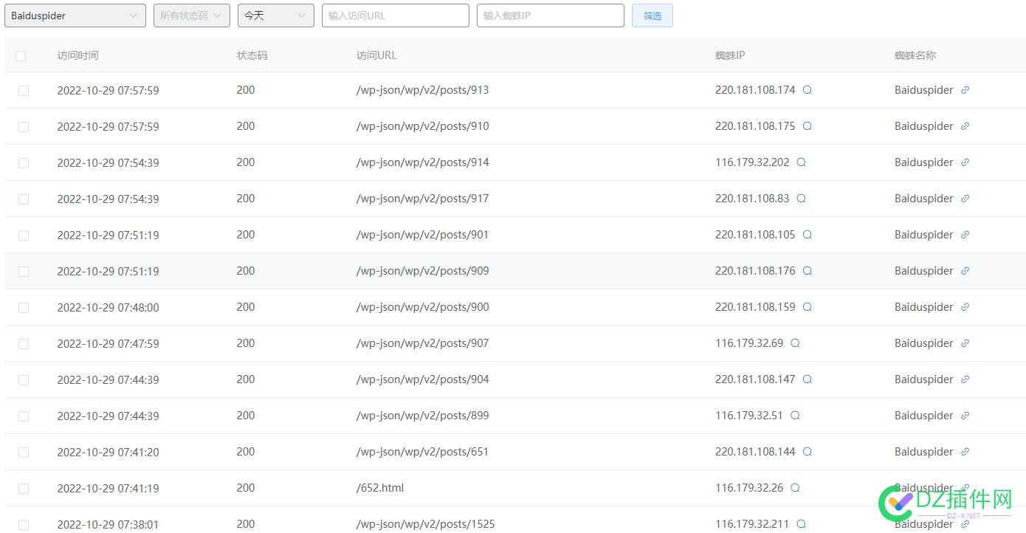Check the row for /wp-json/wp/v2/posts/651
Image resolution: width=1026 pixels, height=533 pixels.
click(x=24, y=453)
